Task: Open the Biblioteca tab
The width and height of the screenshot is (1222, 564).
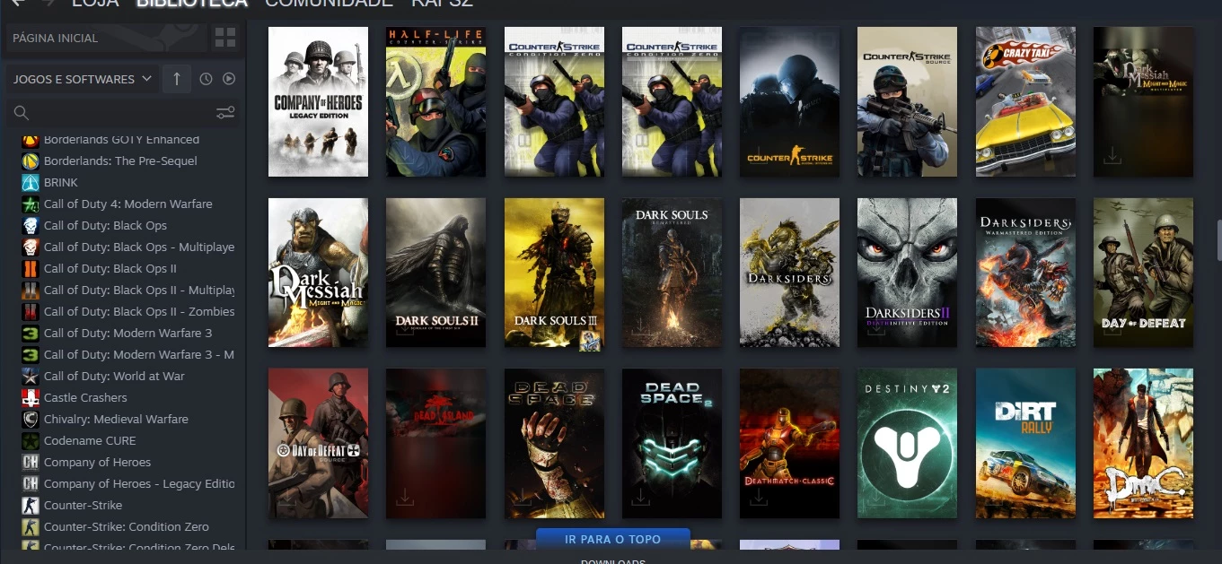Action: (192, 3)
